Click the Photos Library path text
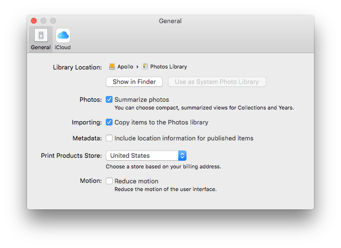341x248 pixels. (x=169, y=67)
